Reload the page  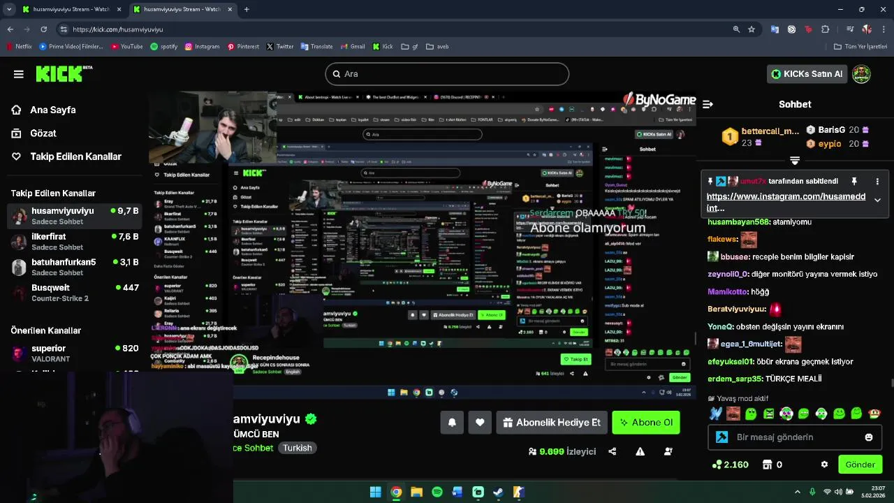[43, 29]
